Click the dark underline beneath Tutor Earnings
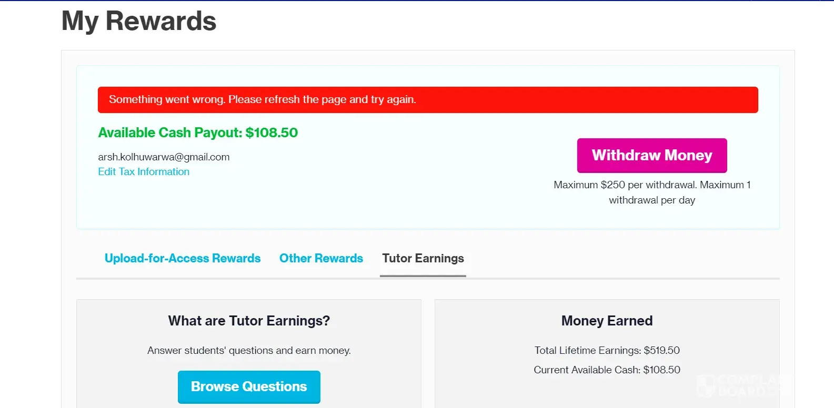This screenshot has height=408, width=834. tap(423, 276)
